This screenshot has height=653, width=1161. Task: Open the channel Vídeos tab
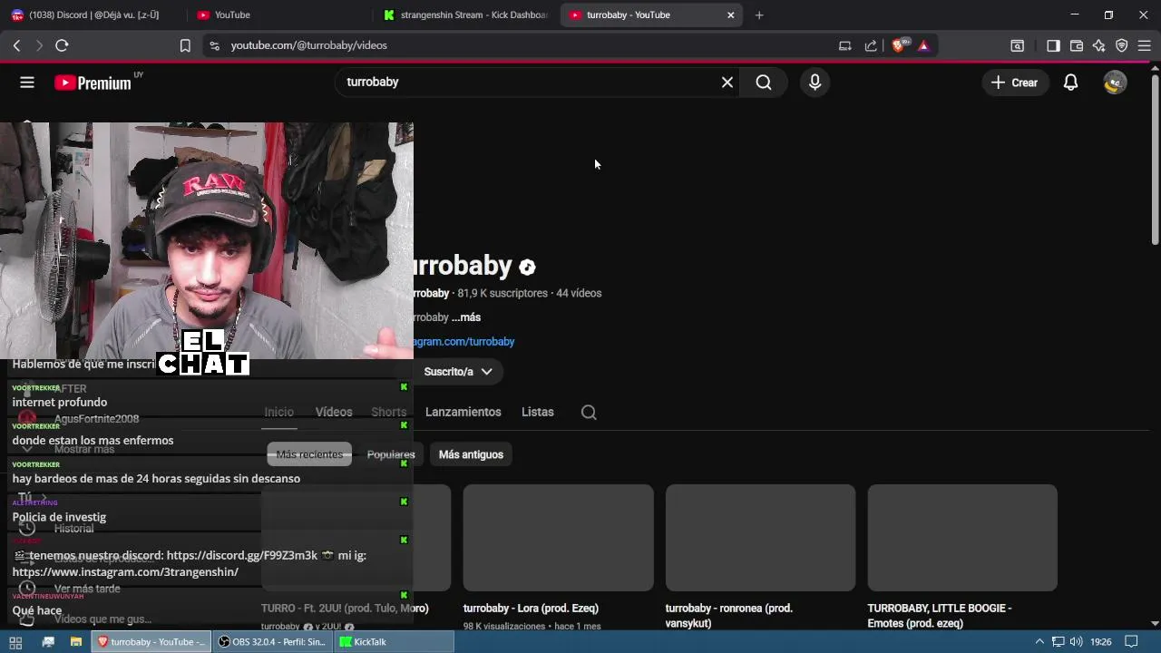[334, 413]
